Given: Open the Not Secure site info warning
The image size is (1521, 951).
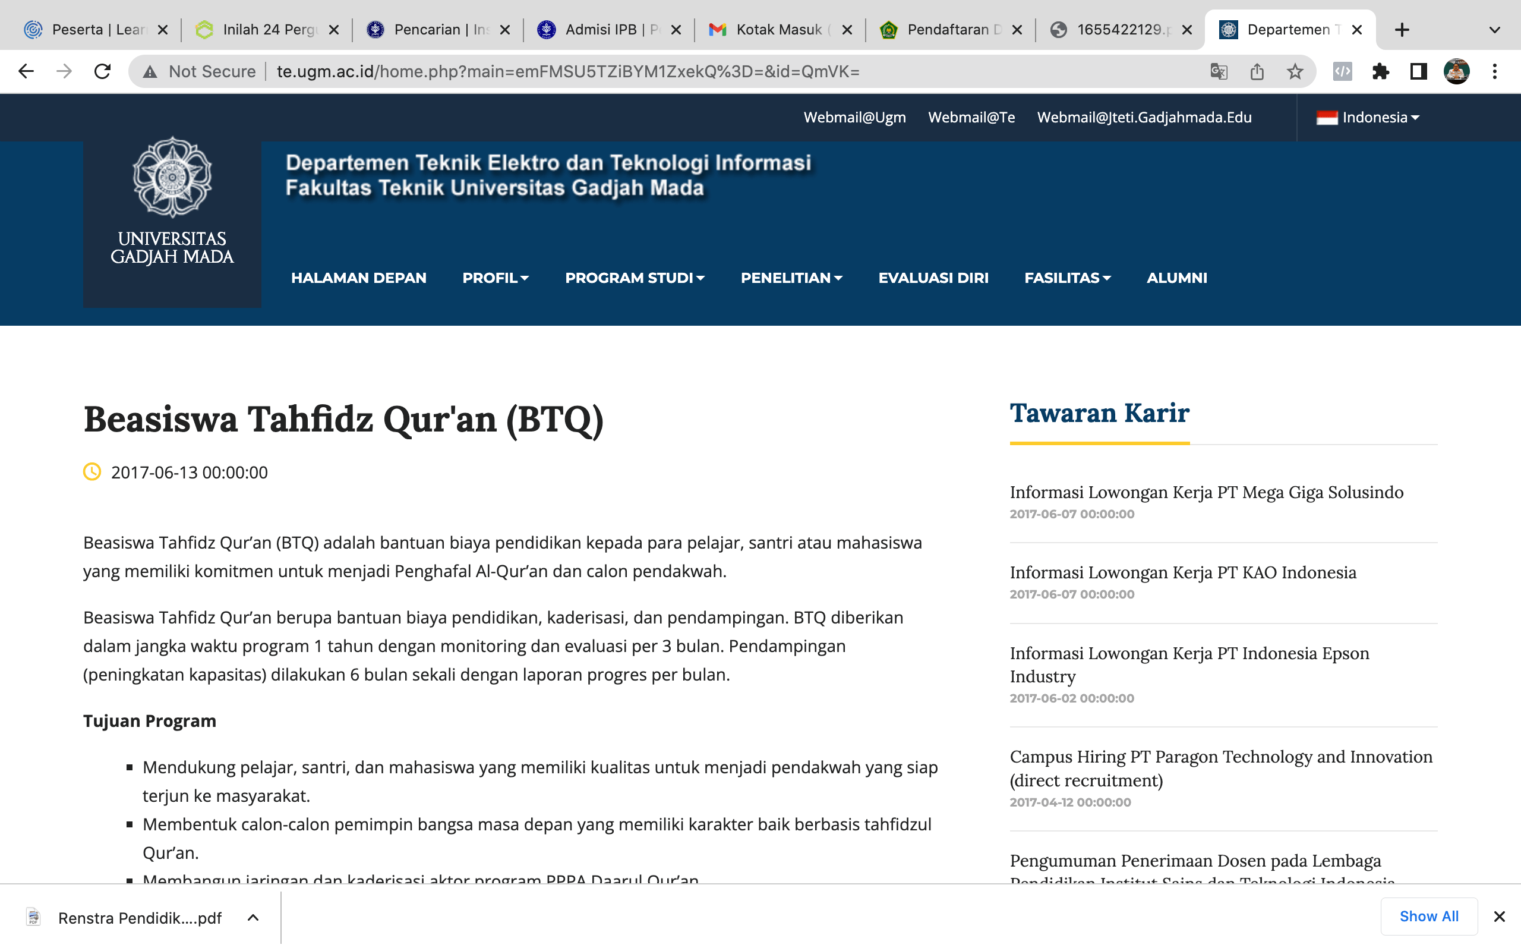Looking at the screenshot, I should [x=200, y=72].
